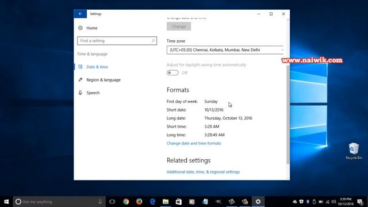Click the search magnifier in Find a setting
This screenshot has width=368, height=207.
pos(154,41)
